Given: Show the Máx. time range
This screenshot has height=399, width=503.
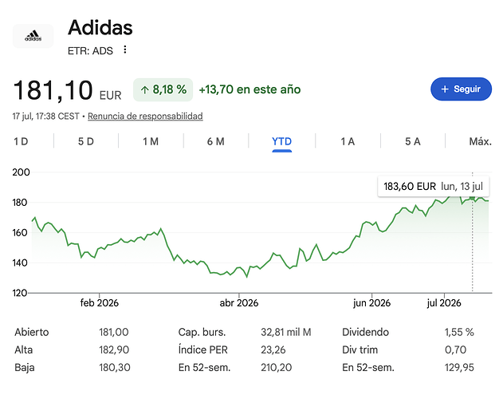Looking at the screenshot, I should (480, 141).
